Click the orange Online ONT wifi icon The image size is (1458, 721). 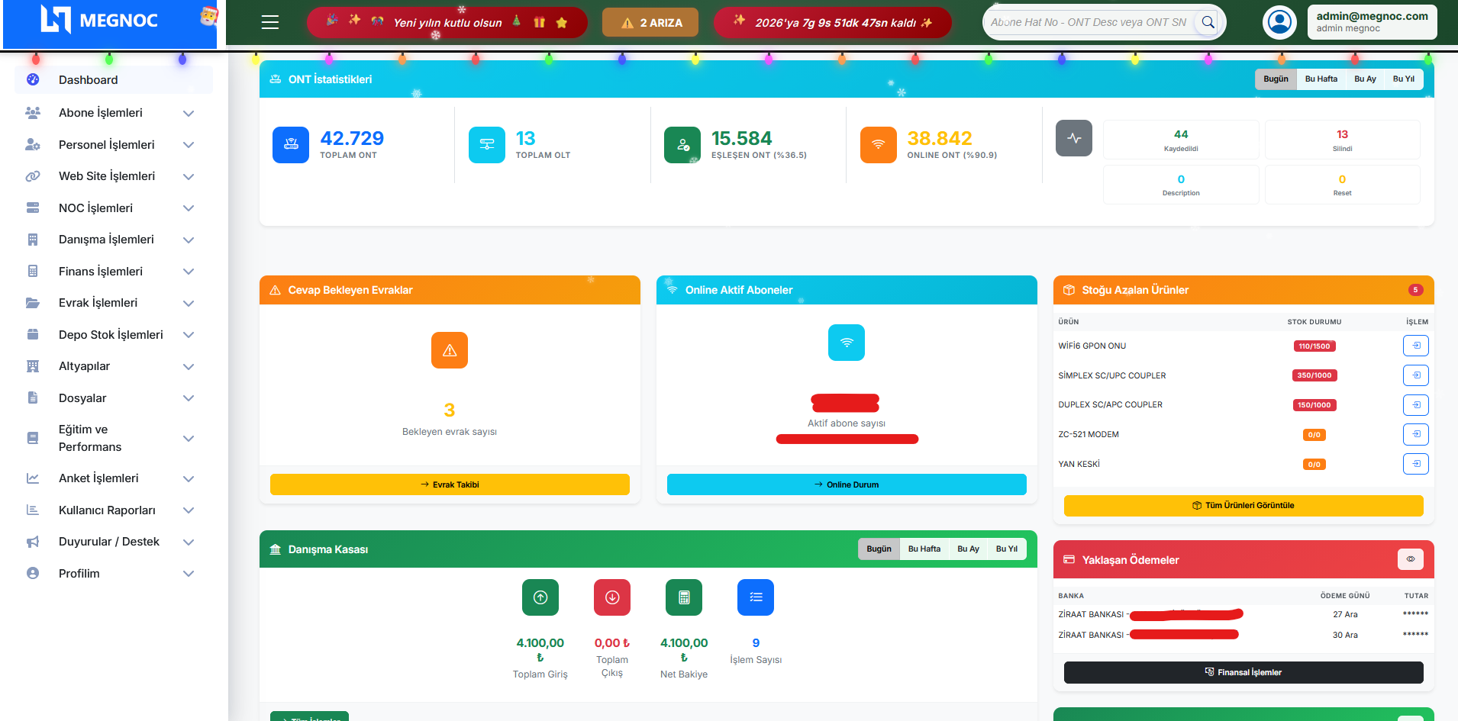(878, 145)
